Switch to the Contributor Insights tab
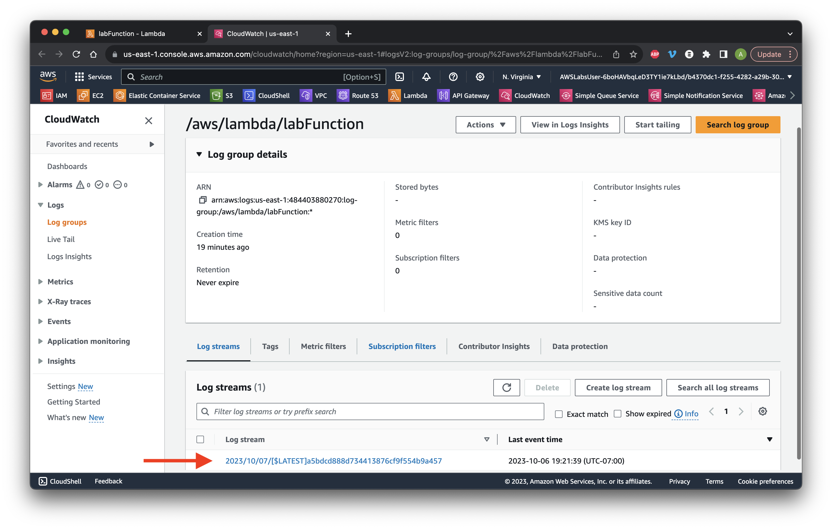 tap(494, 346)
